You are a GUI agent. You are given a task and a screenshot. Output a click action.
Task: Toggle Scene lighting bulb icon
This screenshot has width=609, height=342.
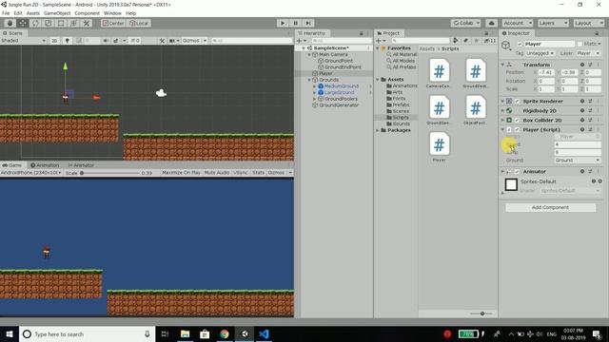click(x=68, y=41)
